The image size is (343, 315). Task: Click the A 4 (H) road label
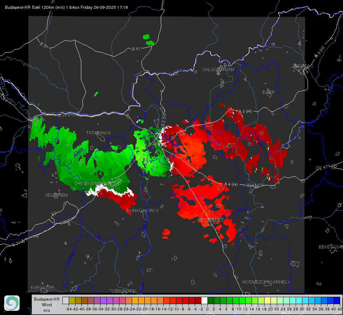click(231, 184)
